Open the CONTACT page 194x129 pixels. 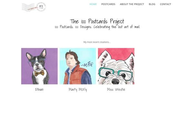[x=166, y=4]
